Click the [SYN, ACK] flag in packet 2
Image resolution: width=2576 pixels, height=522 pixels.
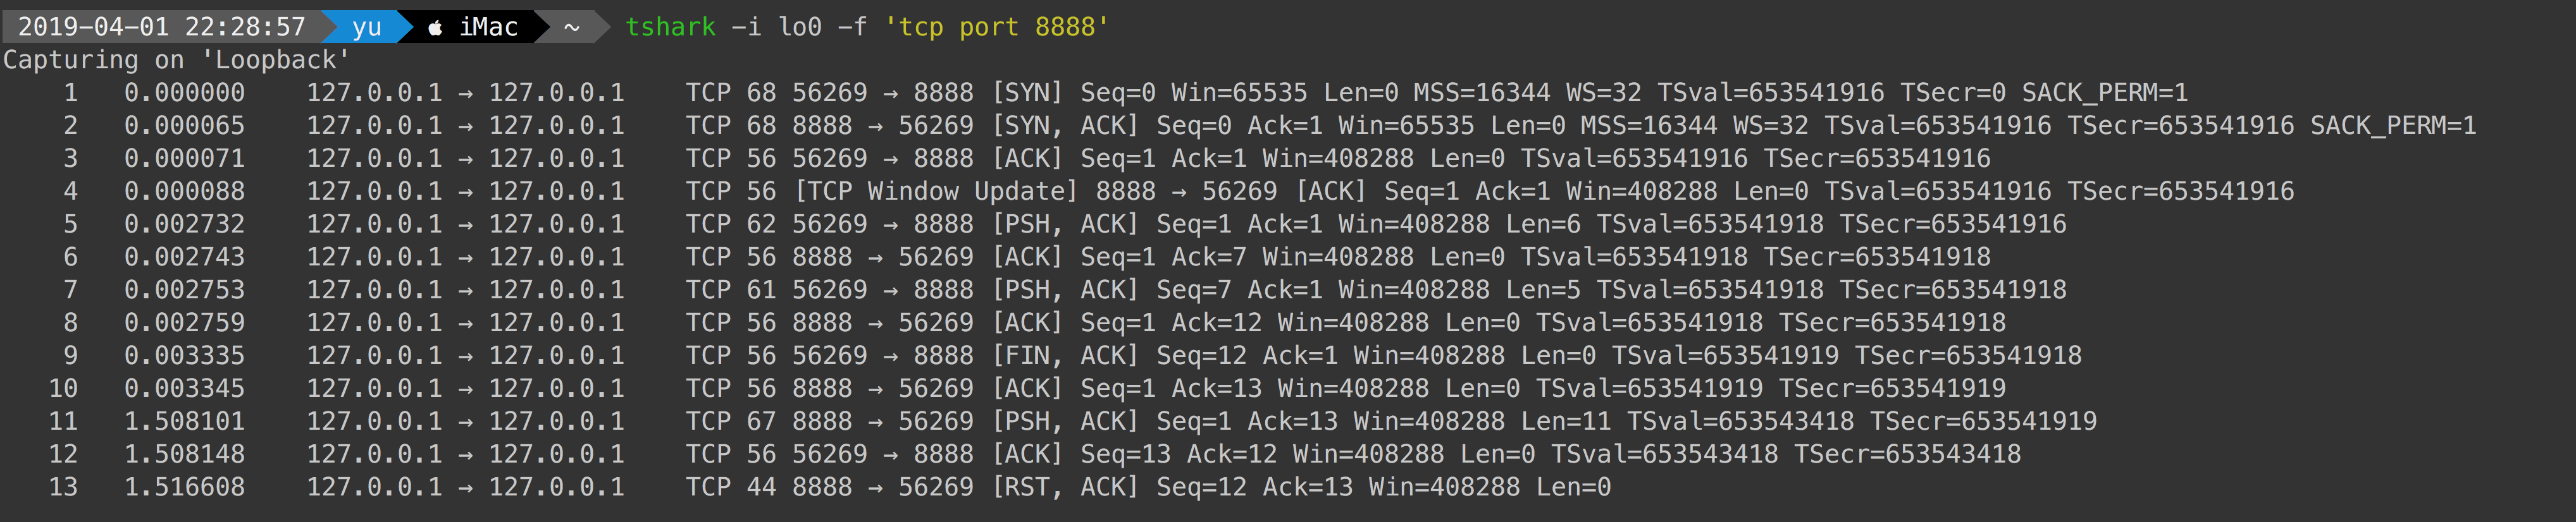[x=1065, y=126]
